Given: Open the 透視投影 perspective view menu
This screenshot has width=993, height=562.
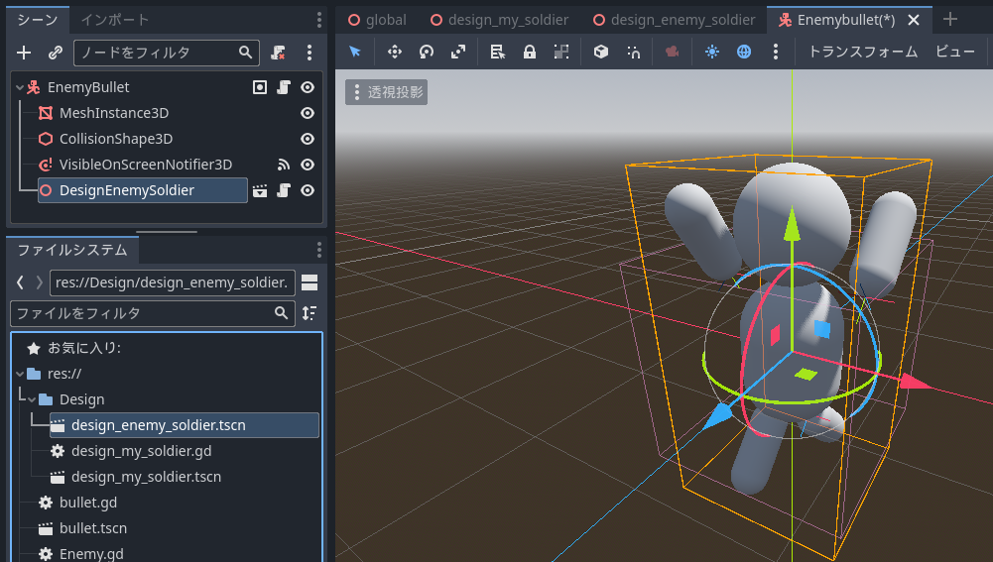Looking at the screenshot, I should pos(386,92).
